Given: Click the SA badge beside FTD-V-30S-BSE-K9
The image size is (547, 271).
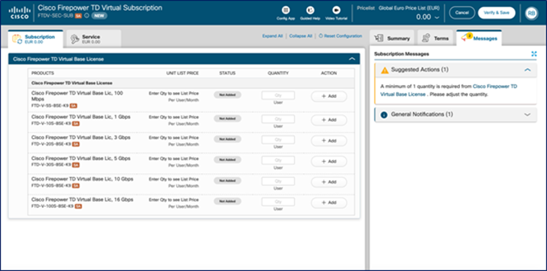Looking at the screenshot, I should (76, 165).
